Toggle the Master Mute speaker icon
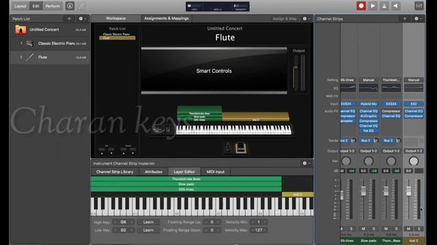This screenshot has height=245, width=437. point(396,6)
